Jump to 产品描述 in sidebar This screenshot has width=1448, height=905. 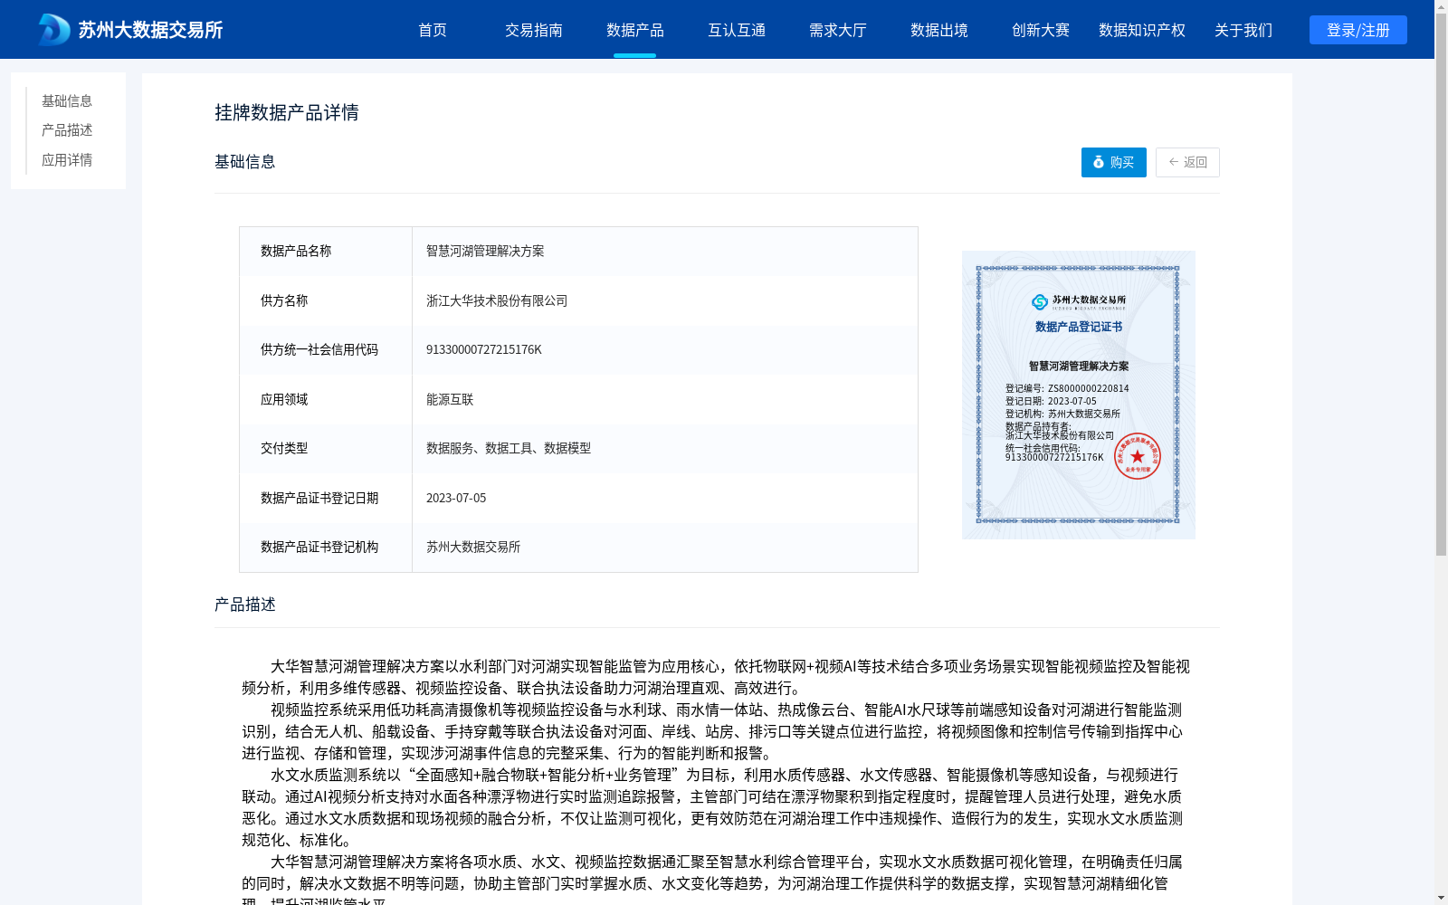67,130
